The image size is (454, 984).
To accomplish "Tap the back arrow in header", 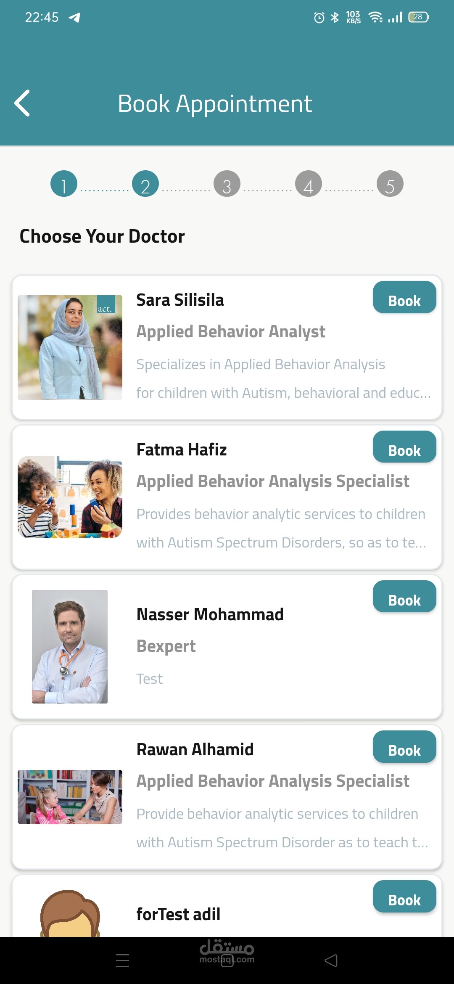I will pyautogui.click(x=22, y=103).
